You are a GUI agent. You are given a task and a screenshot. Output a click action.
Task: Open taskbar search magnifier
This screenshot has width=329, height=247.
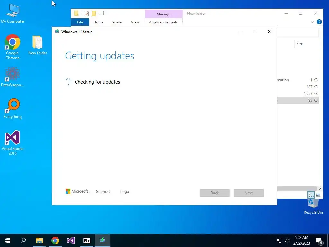tap(23, 241)
